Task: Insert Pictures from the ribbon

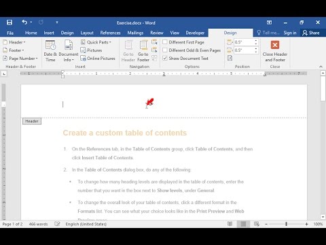Action: tap(91, 50)
